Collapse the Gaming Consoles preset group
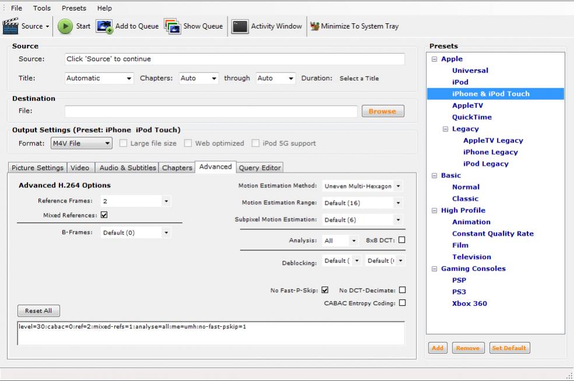 tap(434, 268)
